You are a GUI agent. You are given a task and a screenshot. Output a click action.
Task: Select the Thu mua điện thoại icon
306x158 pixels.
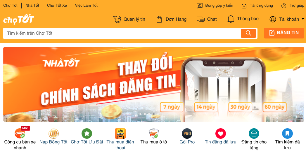pos(120,134)
